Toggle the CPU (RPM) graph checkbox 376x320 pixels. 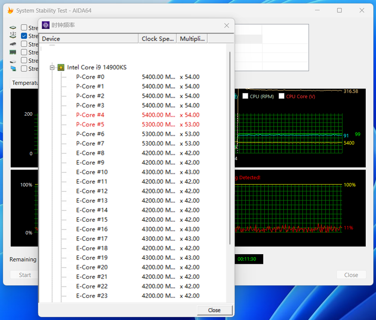click(x=245, y=96)
